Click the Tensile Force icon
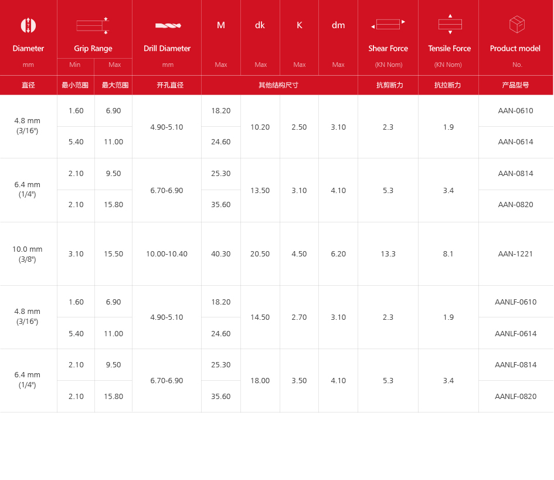This screenshot has height=480, width=554. click(x=450, y=25)
